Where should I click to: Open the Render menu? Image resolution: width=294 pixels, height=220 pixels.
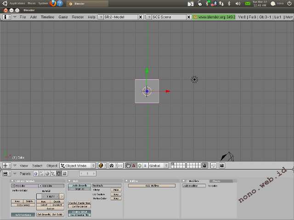78,17
